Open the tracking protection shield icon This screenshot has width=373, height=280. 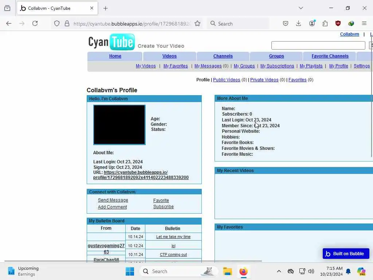click(56, 23)
